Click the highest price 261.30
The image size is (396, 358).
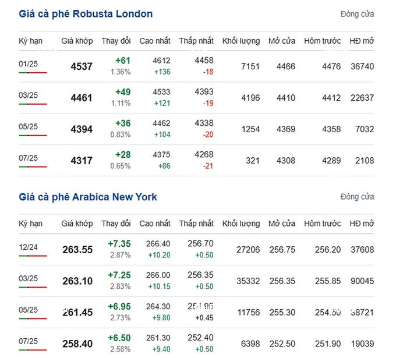coord(158,338)
